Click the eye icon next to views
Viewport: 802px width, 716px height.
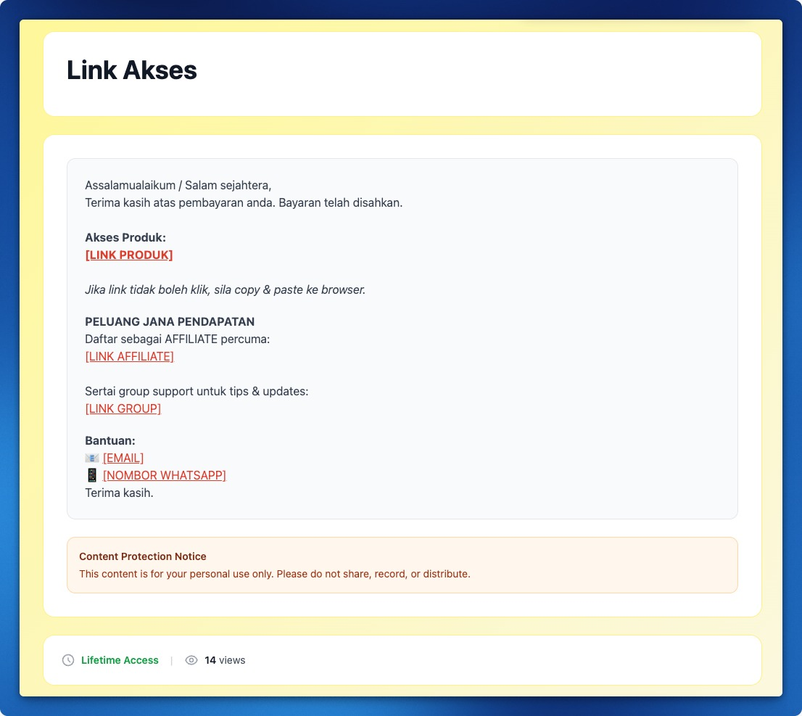pyautogui.click(x=191, y=660)
